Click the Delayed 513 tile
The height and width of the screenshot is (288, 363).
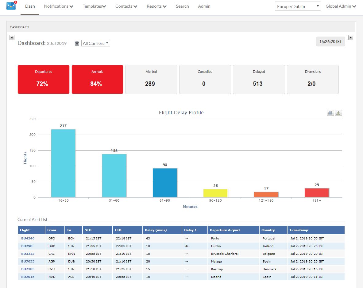tap(259, 79)
